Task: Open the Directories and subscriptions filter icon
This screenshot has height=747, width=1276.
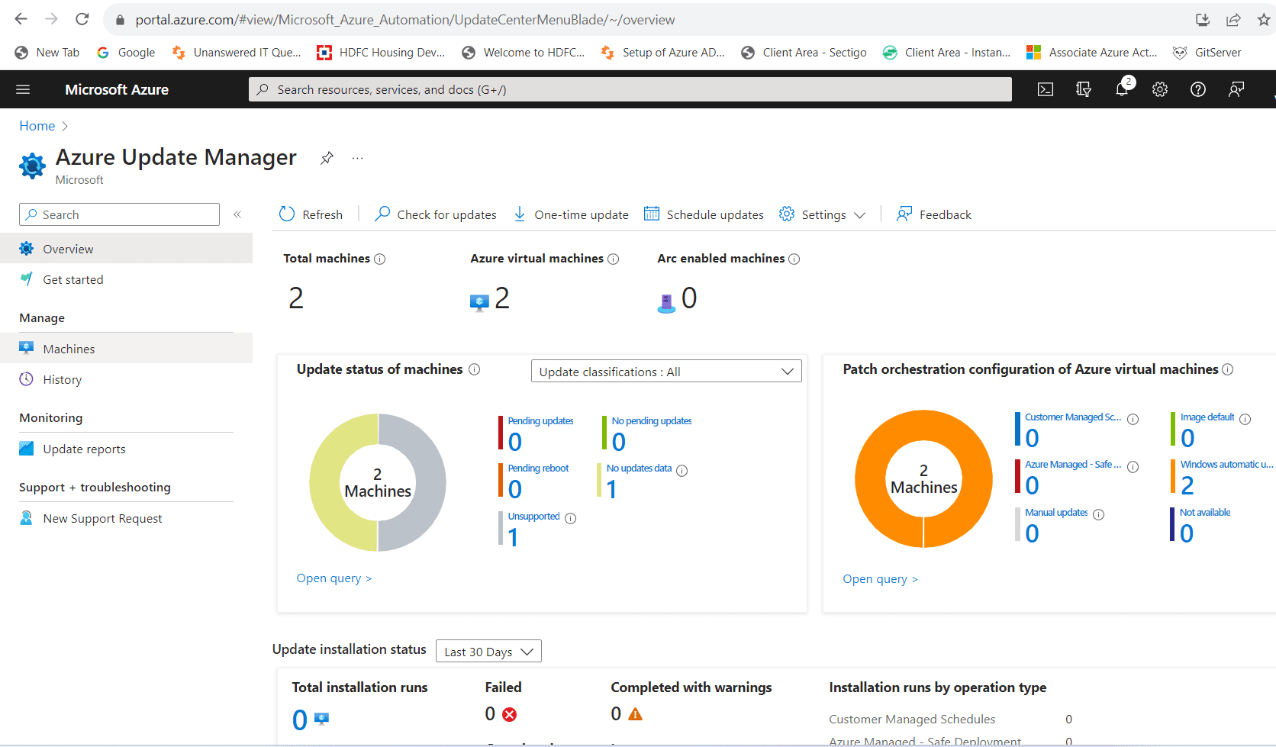Action: pyautogui.click(x=1084, y=89)
